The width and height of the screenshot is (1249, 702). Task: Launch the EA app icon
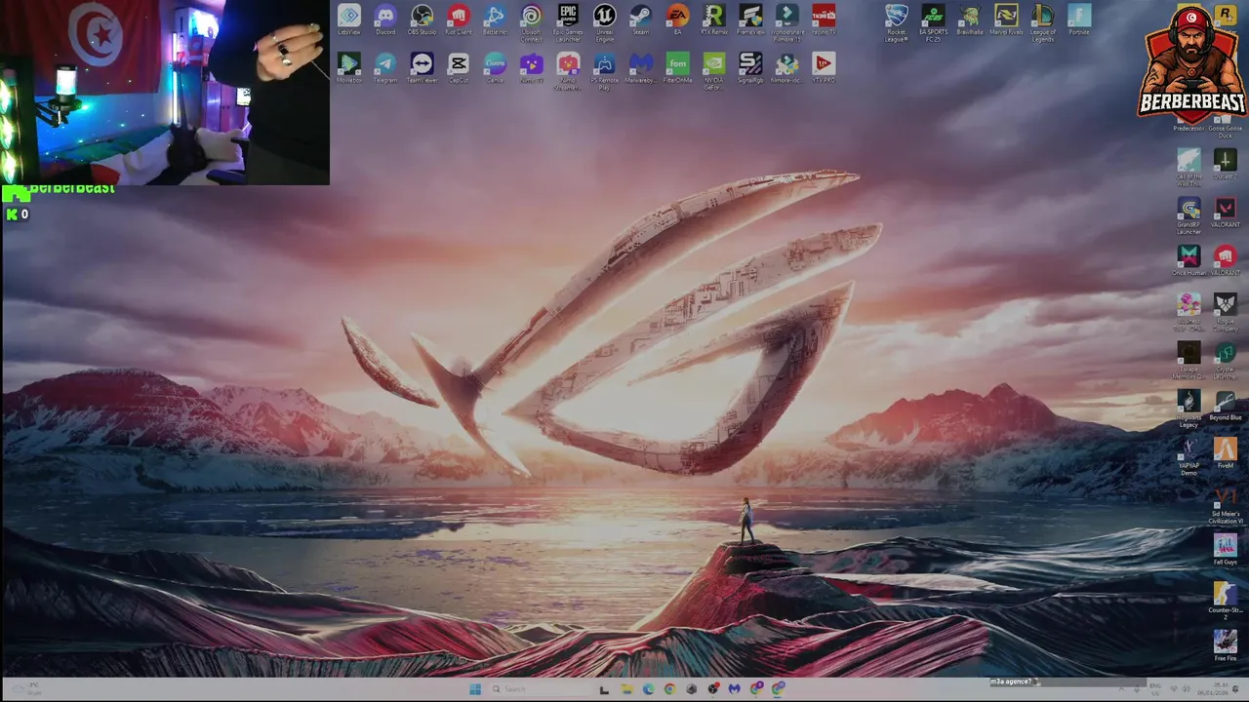point(677,20)
